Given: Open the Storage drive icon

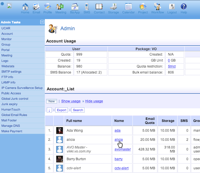Looking at the screenshot, I should point(113,7).
